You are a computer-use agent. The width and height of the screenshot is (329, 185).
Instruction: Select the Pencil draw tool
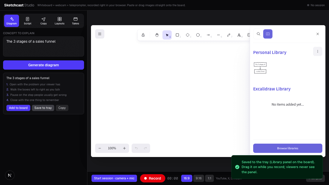(x=229, y=35)
